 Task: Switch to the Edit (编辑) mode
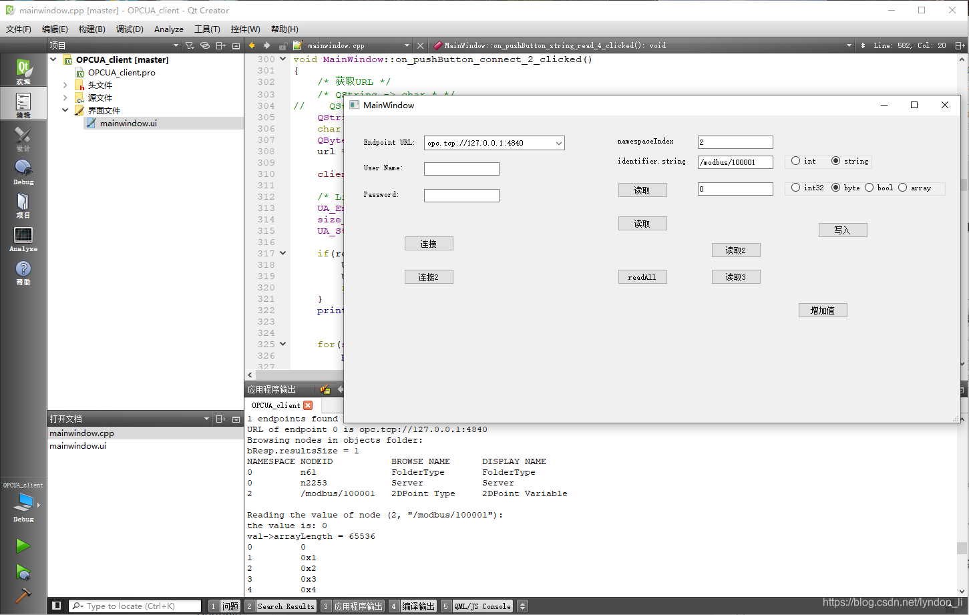point(23,104)
